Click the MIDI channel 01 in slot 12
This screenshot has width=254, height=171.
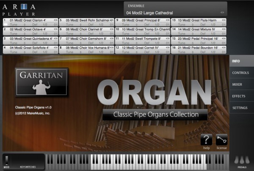(x=168, y=52)
